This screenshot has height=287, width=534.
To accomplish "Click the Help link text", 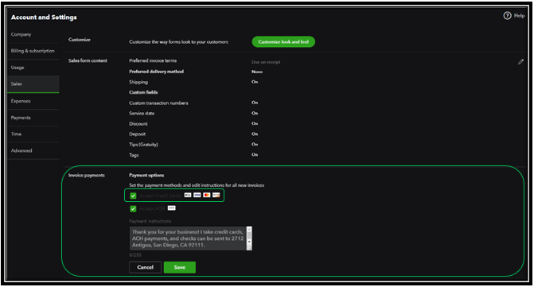I will click(x=519, y=16).
